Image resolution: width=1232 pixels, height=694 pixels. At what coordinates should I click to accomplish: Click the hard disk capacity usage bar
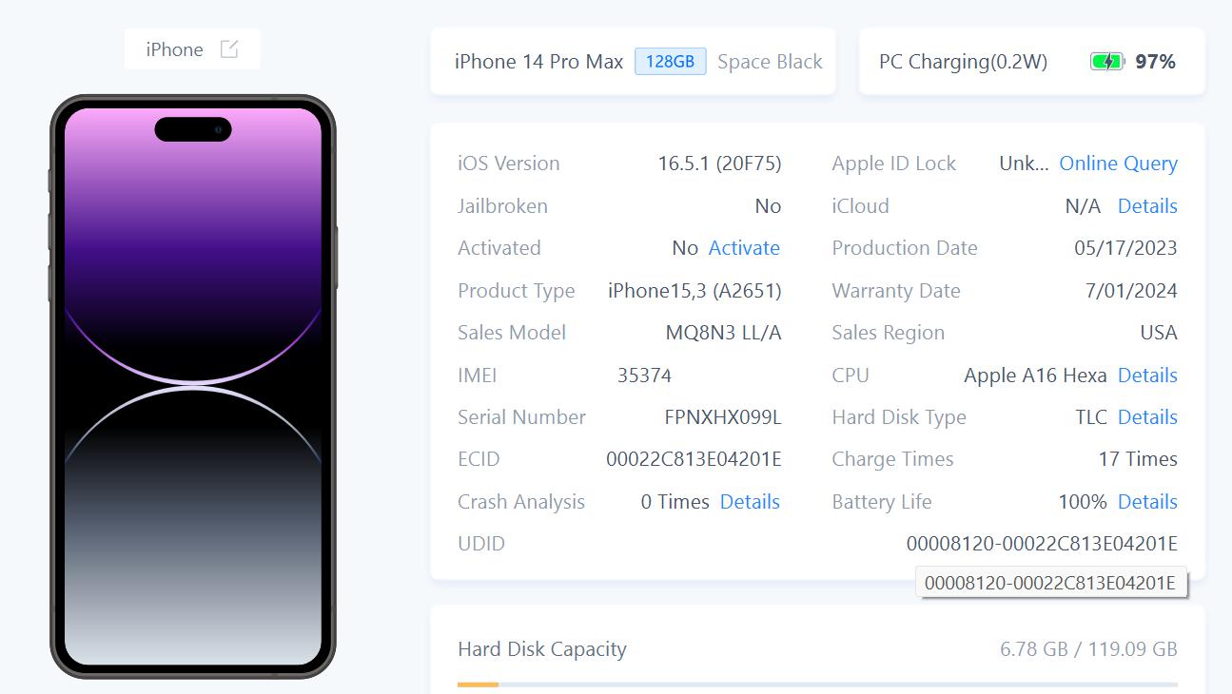tap(817, 684)
